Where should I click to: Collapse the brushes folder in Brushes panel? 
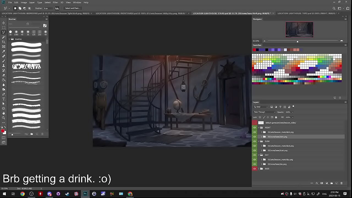9,39
